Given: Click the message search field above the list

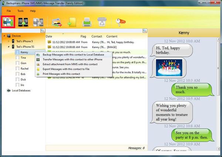Looking at the screenshot, I should [x=94, y=31].
